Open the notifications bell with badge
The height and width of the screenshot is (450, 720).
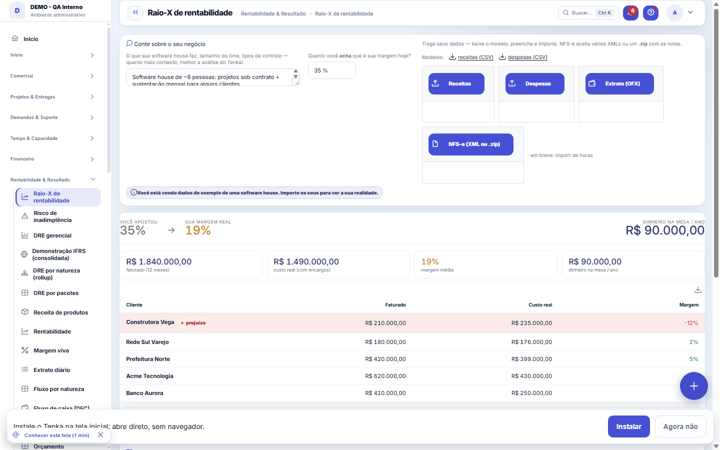(630, 12)
